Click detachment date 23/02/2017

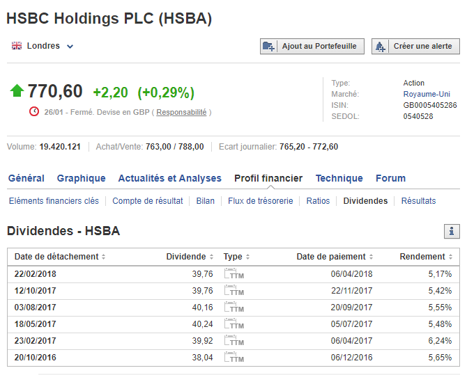35,340
